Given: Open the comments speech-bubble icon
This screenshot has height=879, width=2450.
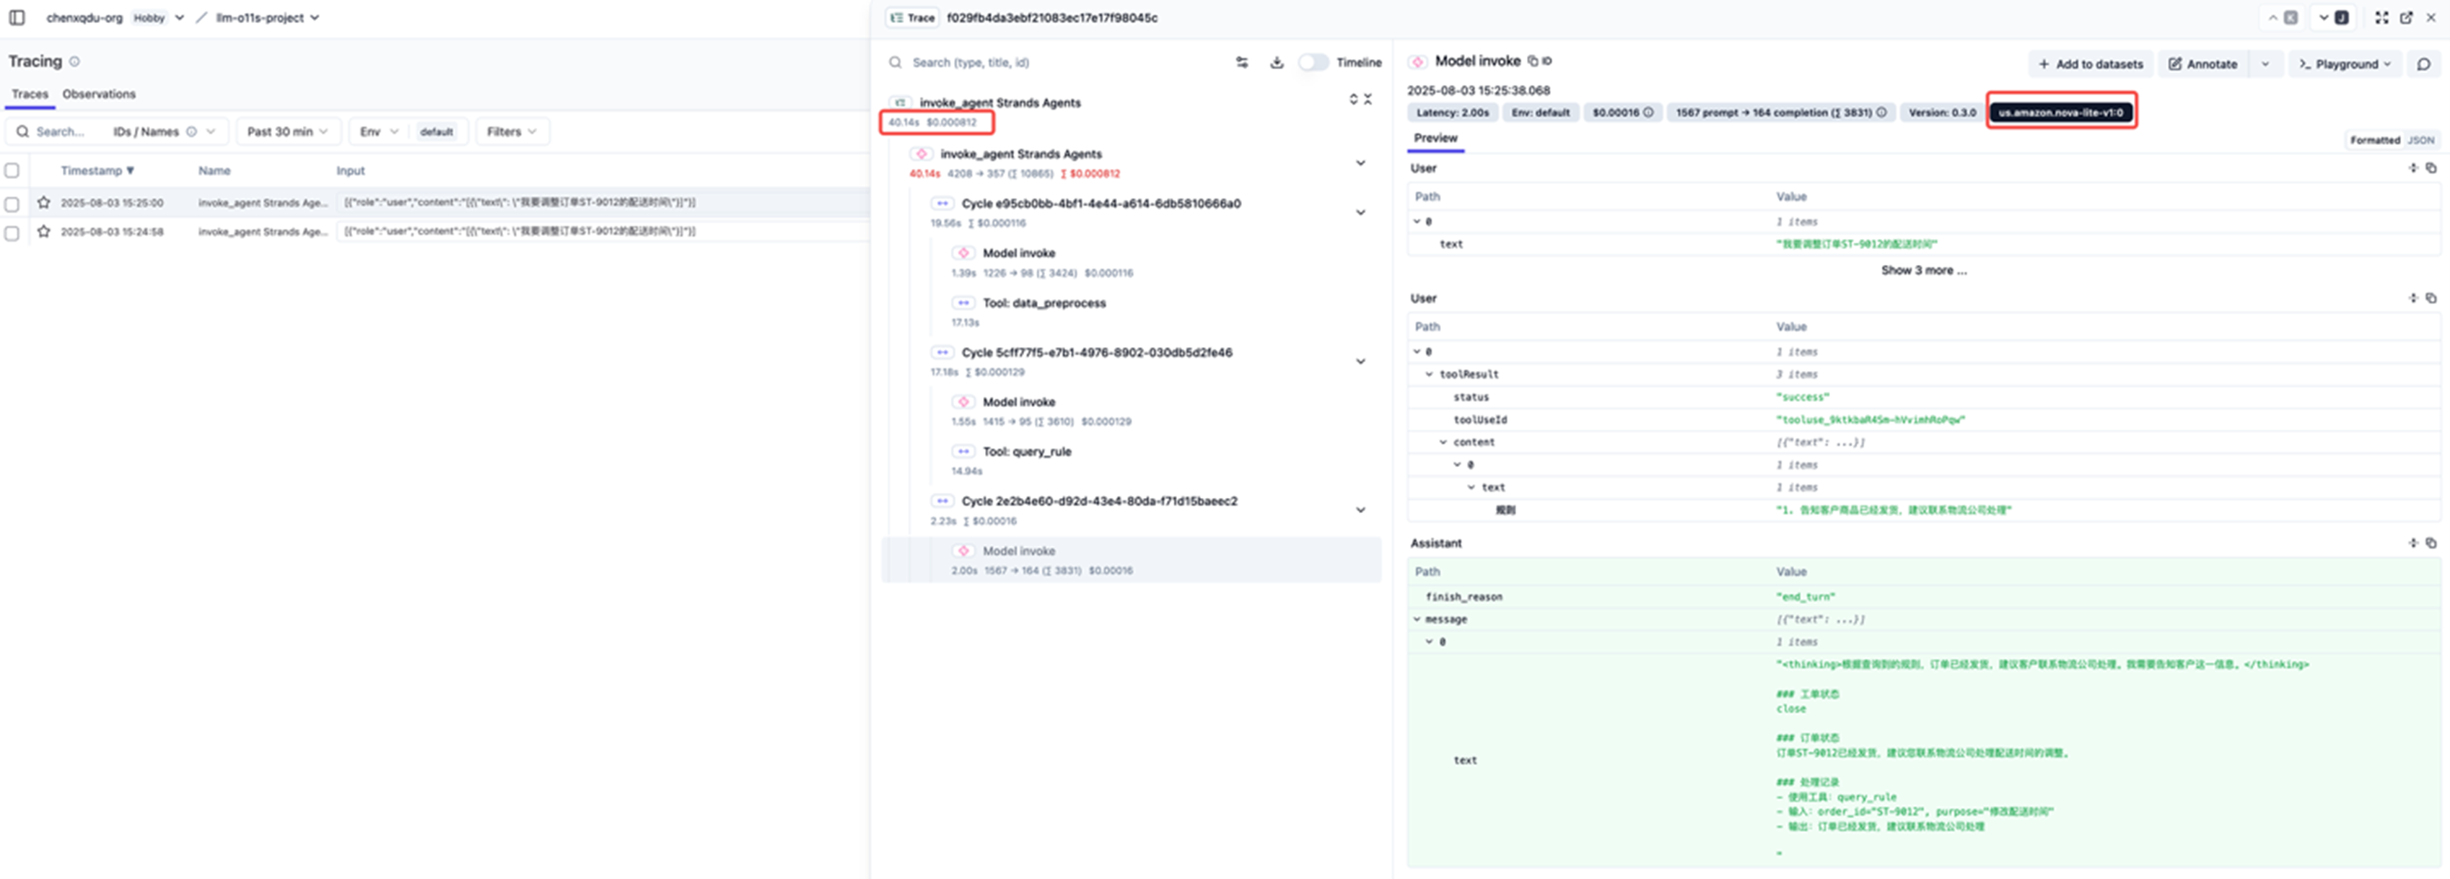Looking at the screenshot, I should point(2423,64).
